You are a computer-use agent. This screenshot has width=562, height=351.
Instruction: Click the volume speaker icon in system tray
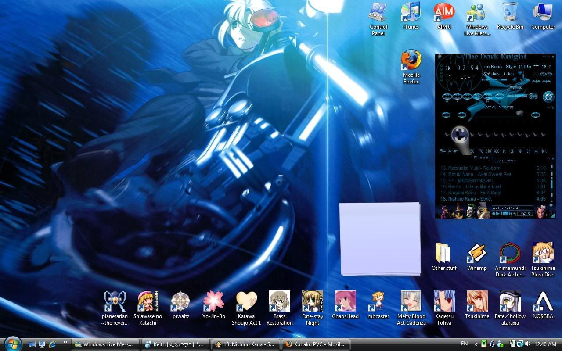[527, 344]
